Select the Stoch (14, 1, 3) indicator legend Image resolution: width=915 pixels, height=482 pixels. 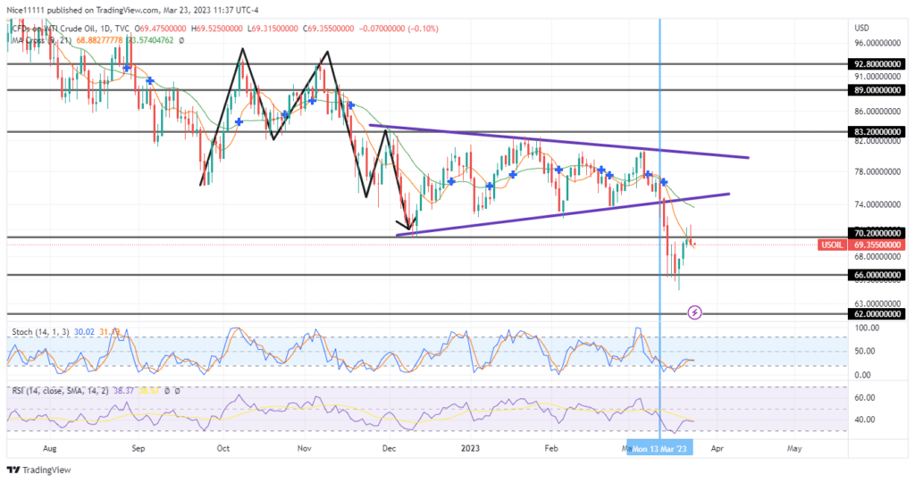coord(40,332)
